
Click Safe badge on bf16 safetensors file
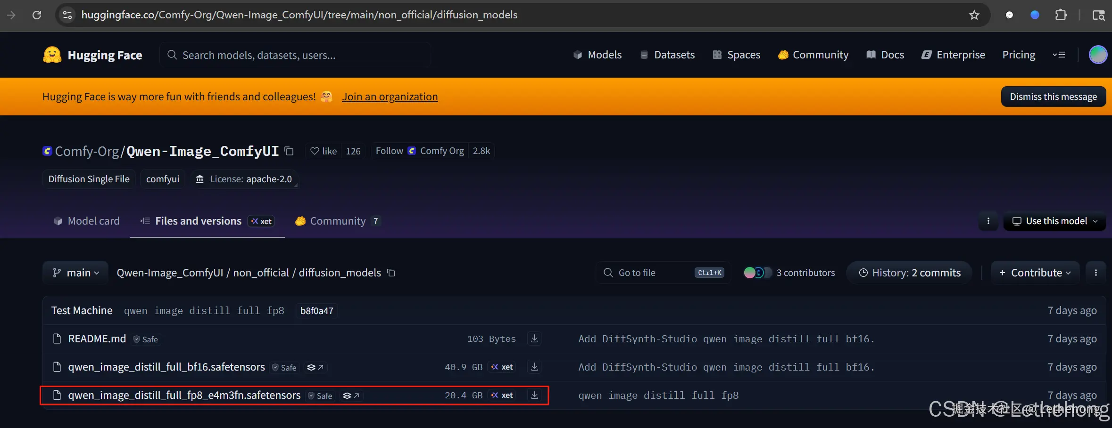point(284,367)
